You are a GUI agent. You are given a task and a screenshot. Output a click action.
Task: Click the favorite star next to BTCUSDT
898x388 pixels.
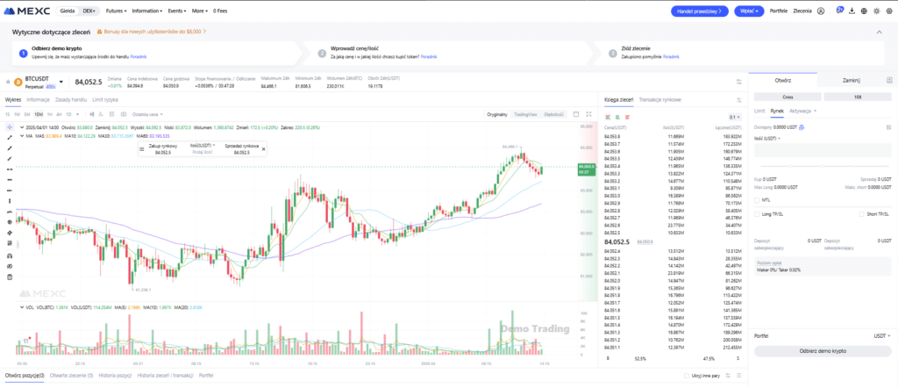pyautogui.click(x=9, y=82)
